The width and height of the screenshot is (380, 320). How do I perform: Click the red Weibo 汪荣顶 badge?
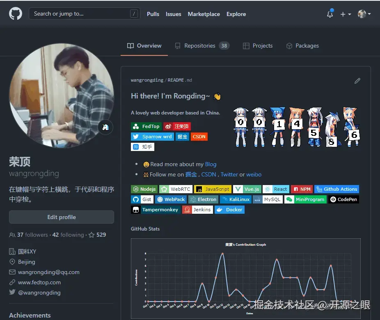tap(177, 126)
